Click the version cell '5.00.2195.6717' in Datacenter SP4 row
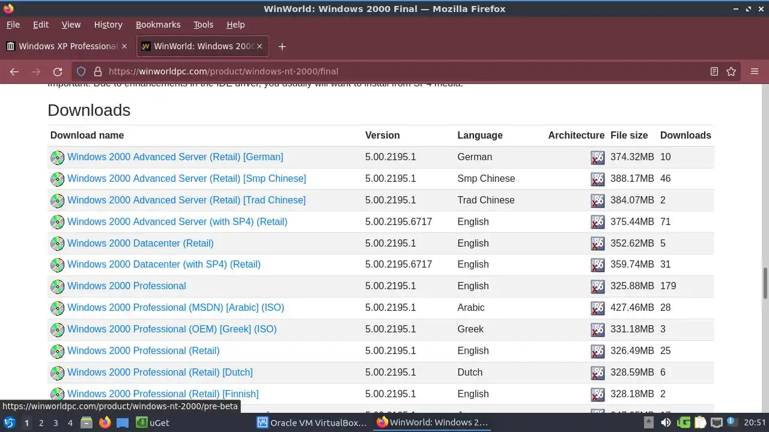 click(x=399, y=265)
